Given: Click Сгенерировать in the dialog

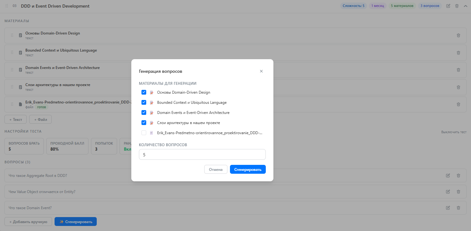Looking at the screenshot, I should pos(248,170).
